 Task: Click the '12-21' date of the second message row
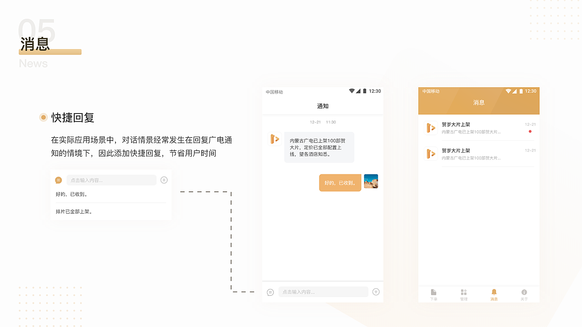pyautogui.click(x=530, y=150)
